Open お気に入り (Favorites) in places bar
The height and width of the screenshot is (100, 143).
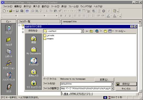[34, 73]
